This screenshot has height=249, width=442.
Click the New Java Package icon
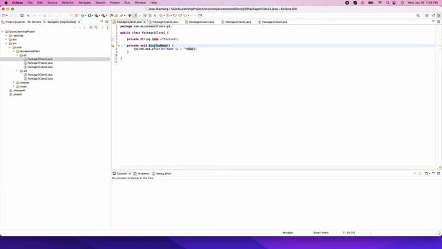point(111,15)
